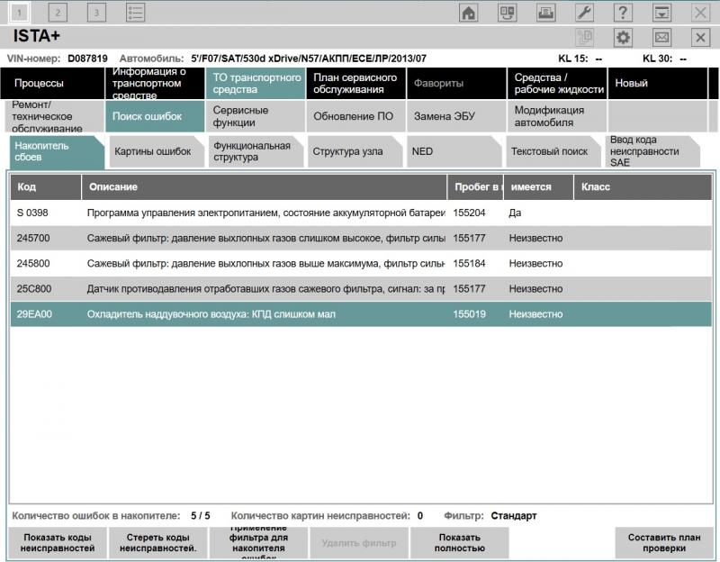Click Показать полностью button
The width and height of the screenshot is (720, 562).
pyautogui.click(x=460, y=543)
